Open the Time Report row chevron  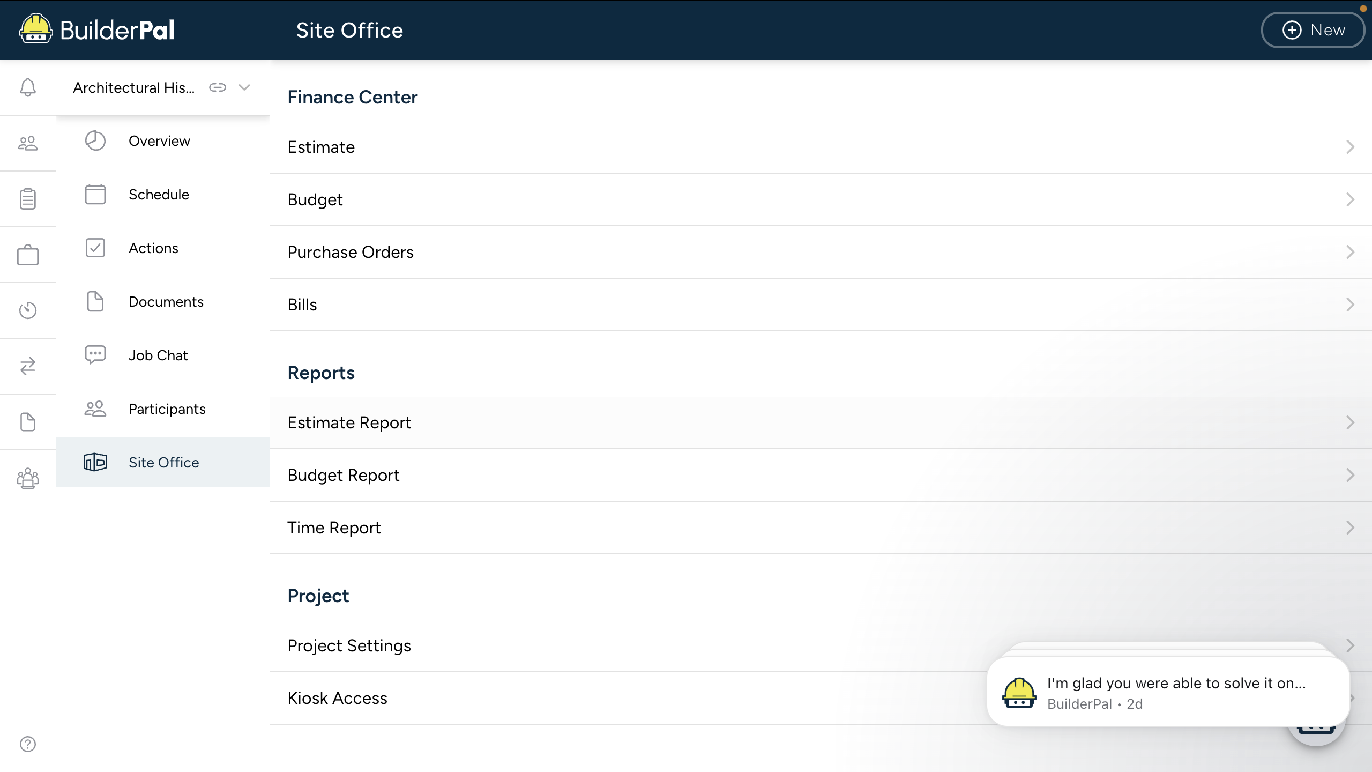tap(1350, 528)
